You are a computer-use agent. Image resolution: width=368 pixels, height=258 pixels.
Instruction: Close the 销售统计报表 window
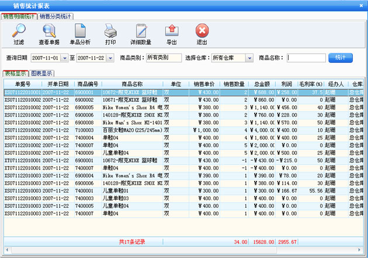point(360,5)
